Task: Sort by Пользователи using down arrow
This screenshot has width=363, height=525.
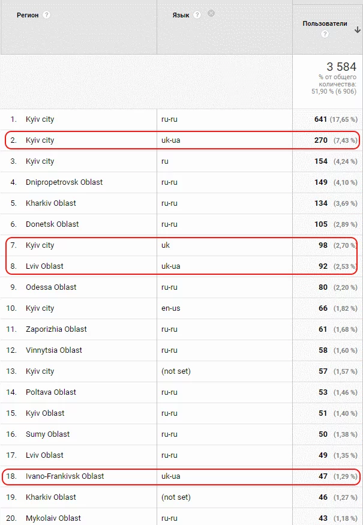Action: (358, 30)
